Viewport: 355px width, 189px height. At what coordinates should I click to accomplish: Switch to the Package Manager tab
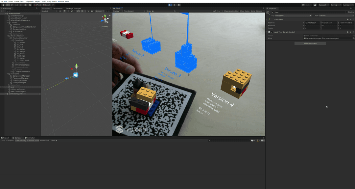click(x=73, y=8)
